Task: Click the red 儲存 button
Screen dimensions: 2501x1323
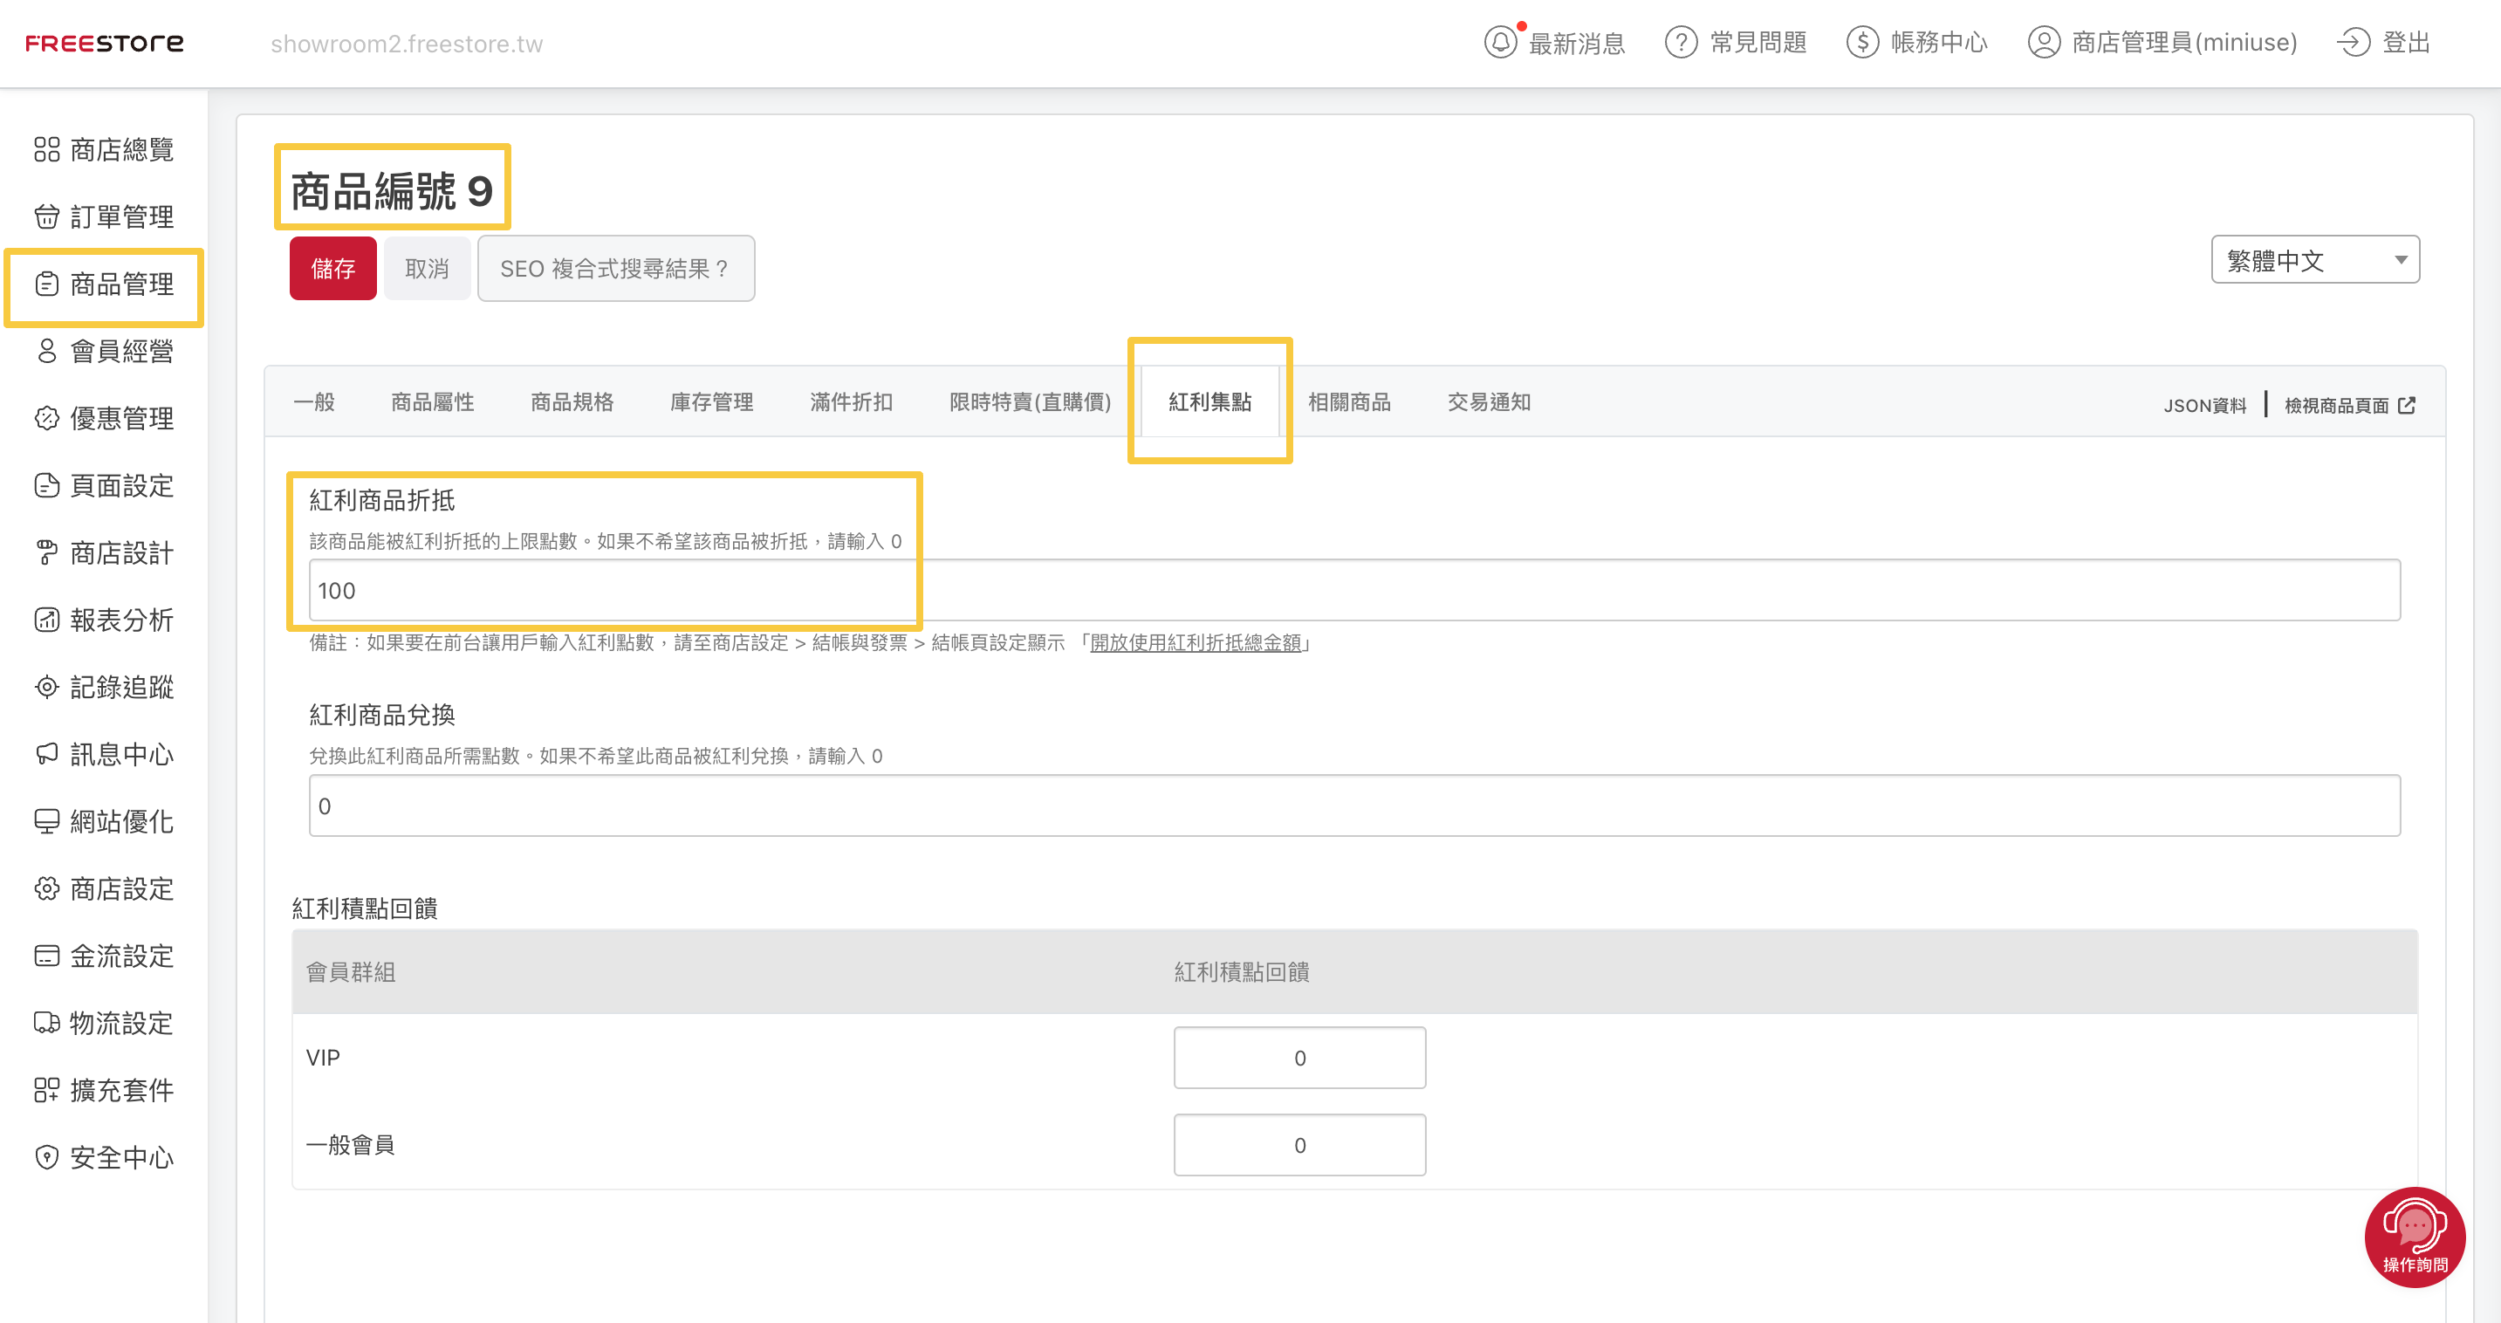Action: coord(333,269)
